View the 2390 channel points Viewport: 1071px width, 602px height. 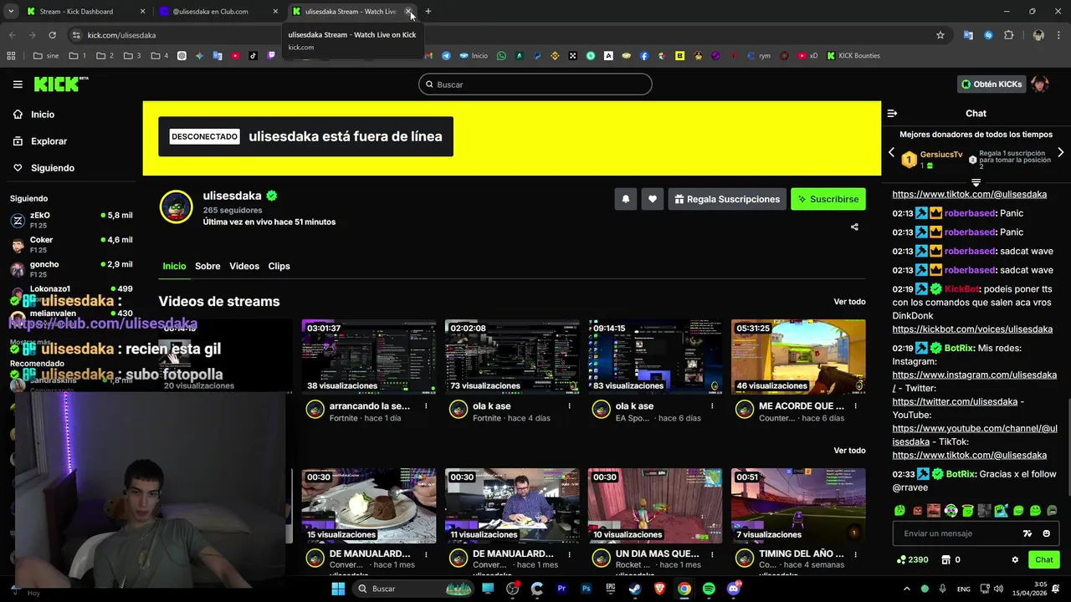912,559
